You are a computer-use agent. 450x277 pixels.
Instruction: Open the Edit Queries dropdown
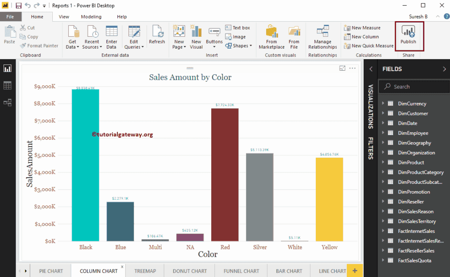134,37
